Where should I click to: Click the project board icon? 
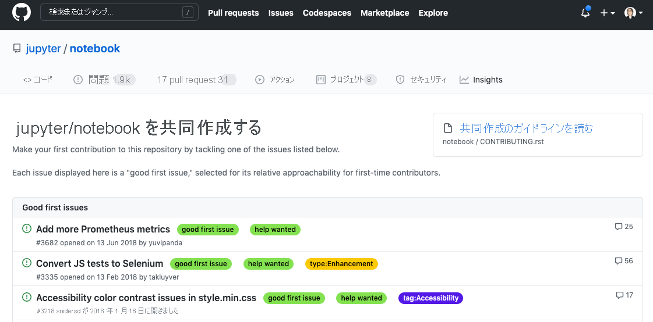click(x=320, y=80)
